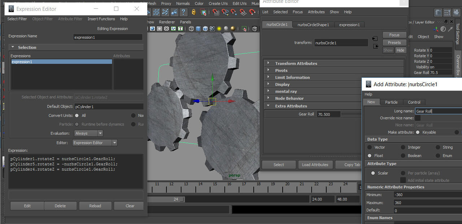Click the Load Attributes button
This screenshot has width=462, height=224.
pyautogui.click(x=315, y=164)
